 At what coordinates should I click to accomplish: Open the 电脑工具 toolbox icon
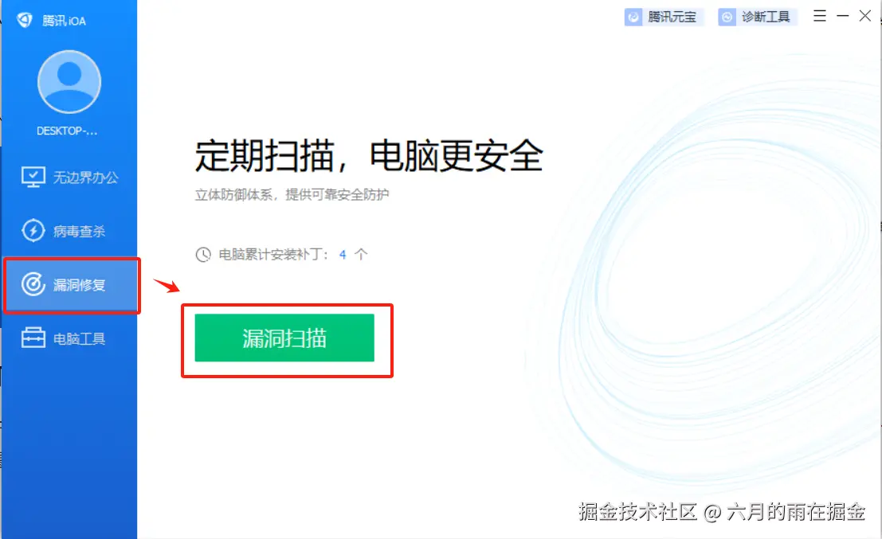(x=33, y=338)
